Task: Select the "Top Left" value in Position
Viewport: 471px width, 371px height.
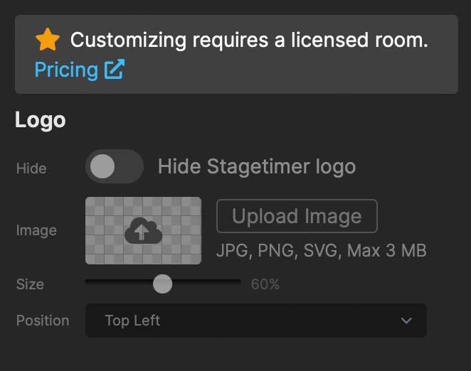Action: (132, 321)
